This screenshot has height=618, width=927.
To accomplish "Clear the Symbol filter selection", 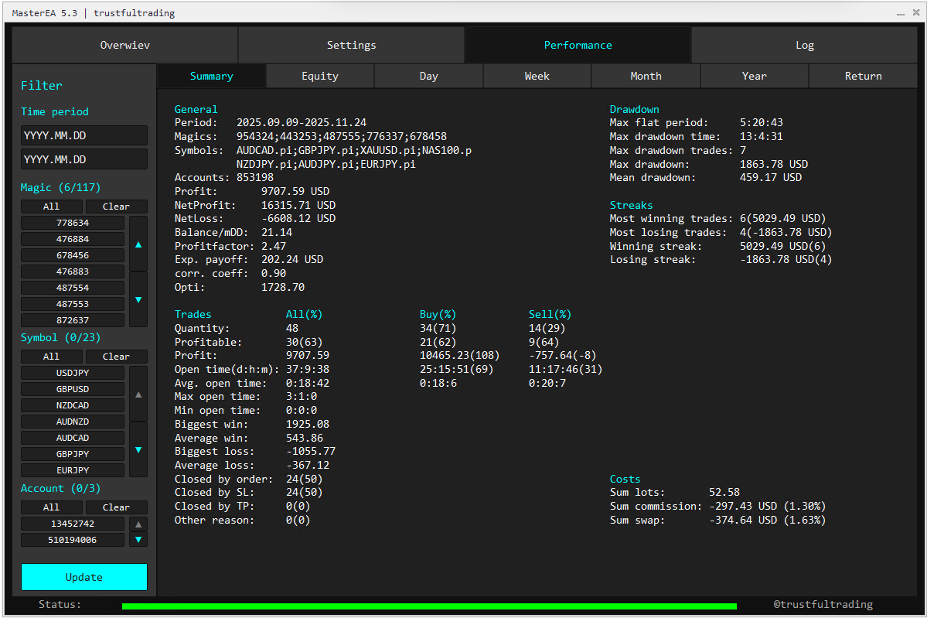I will [x=116, y=357].
